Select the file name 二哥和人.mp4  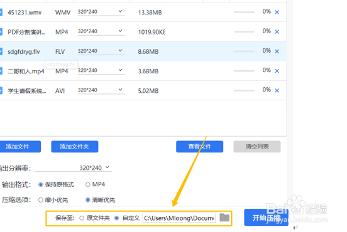click(26, 71)
